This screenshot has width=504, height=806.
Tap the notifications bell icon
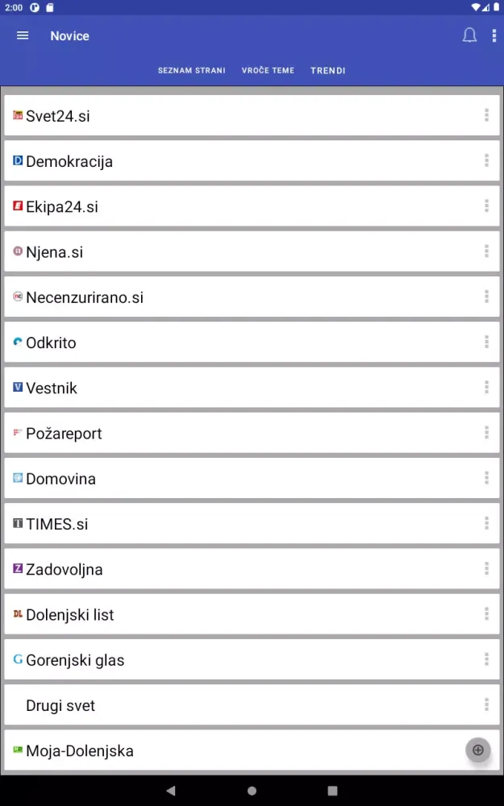[469, 35]
